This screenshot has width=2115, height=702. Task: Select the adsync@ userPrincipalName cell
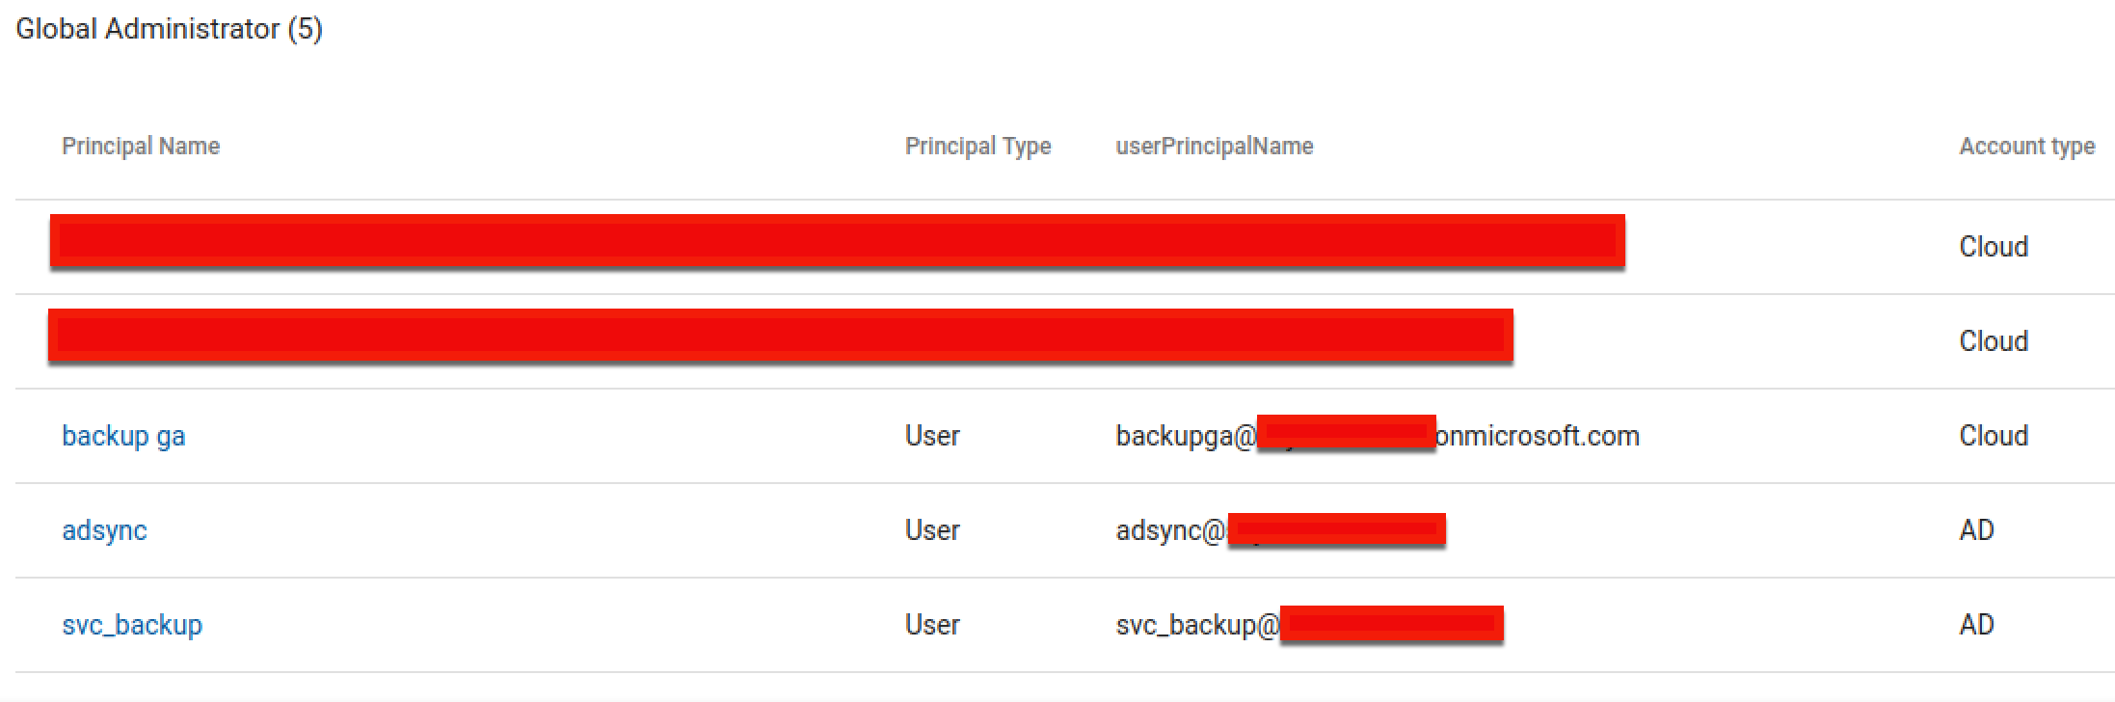pos(1280,530)
